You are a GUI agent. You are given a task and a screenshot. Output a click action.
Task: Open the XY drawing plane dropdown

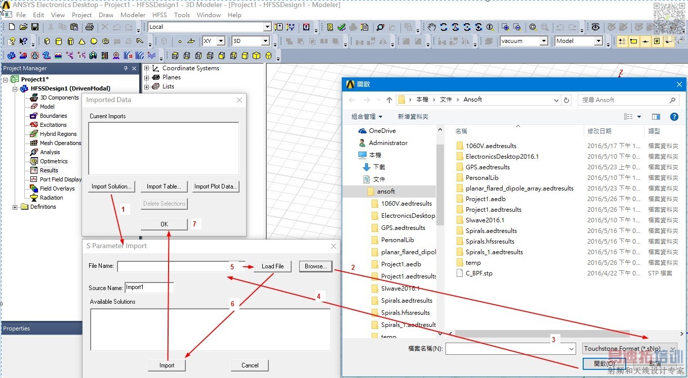(x=220, y=41)
